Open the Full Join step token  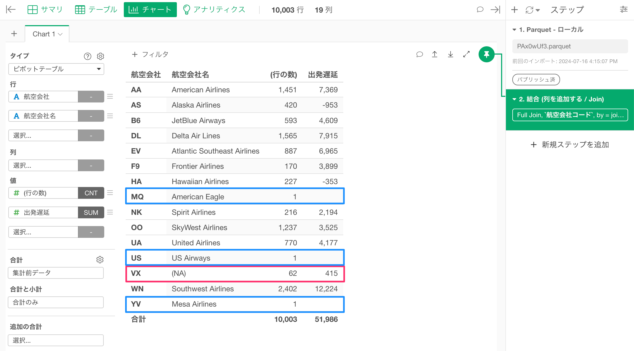tap(570, 115)
